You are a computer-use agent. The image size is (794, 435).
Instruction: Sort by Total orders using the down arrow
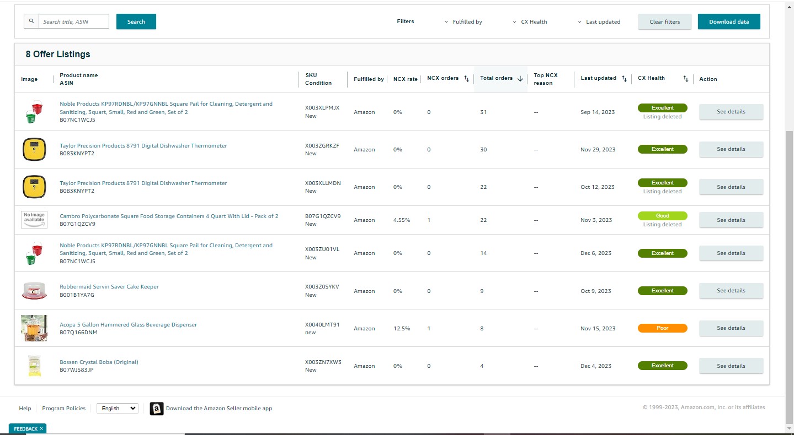click(x=520, y=79)
